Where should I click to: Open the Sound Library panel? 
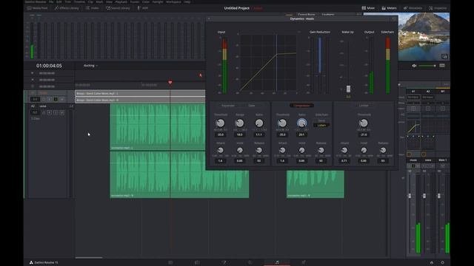click(x=118, y=8)
